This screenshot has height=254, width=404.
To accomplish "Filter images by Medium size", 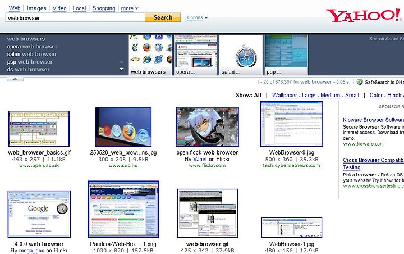I will click(330, 96).
